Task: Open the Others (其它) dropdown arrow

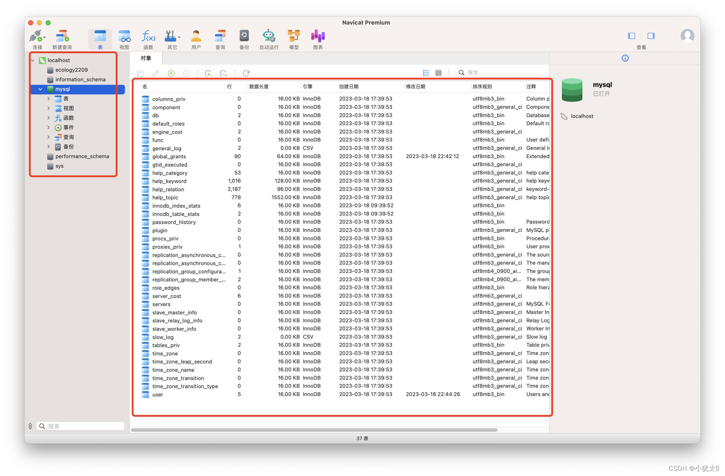Action: point(179,37)
